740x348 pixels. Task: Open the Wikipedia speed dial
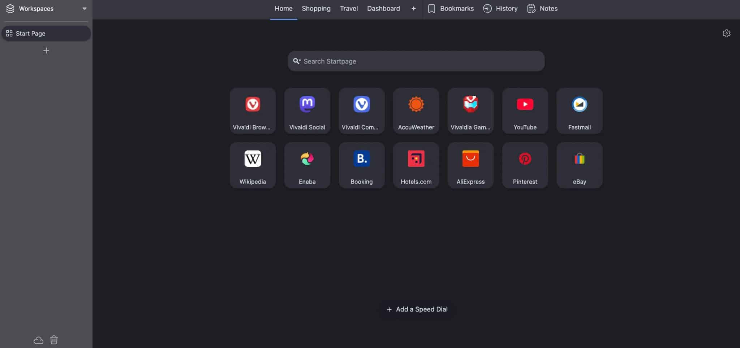(x=252, y=165)
